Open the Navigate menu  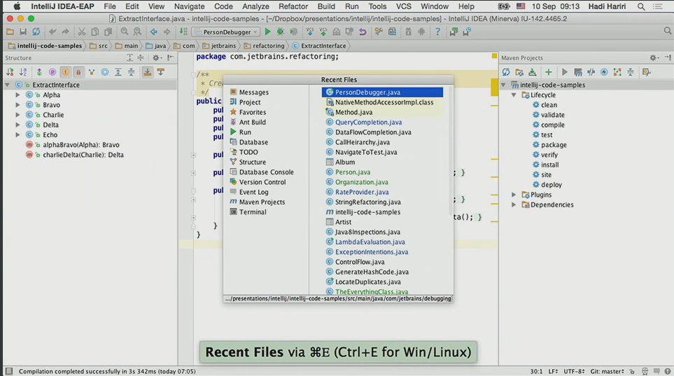click(189, 6)
